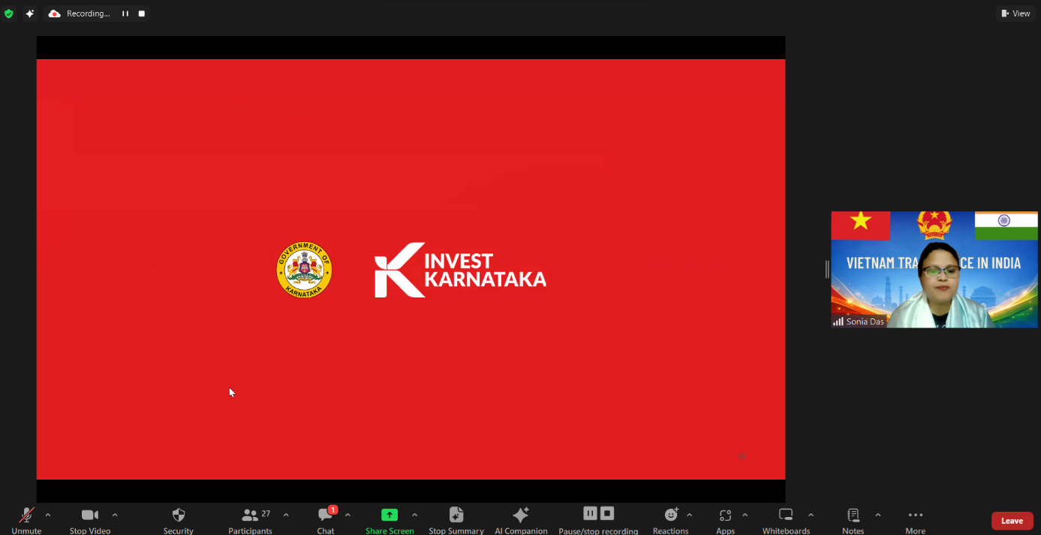
Task: Click the Stop Summary icon
Action: pos(456,520)
